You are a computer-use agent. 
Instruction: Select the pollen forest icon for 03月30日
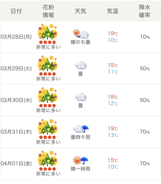(x=47, y=95)
